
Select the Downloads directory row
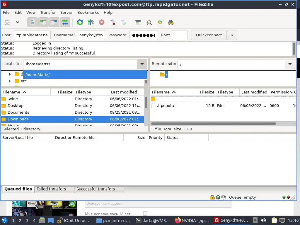tap(72, 119)
